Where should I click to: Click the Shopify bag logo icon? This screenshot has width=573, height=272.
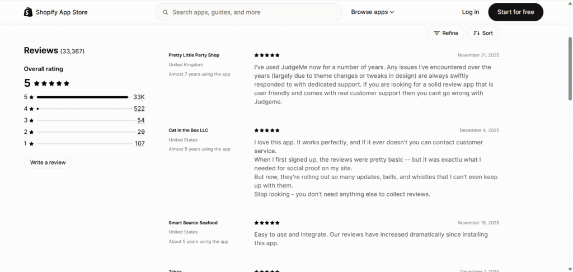(x=28, y=12)
